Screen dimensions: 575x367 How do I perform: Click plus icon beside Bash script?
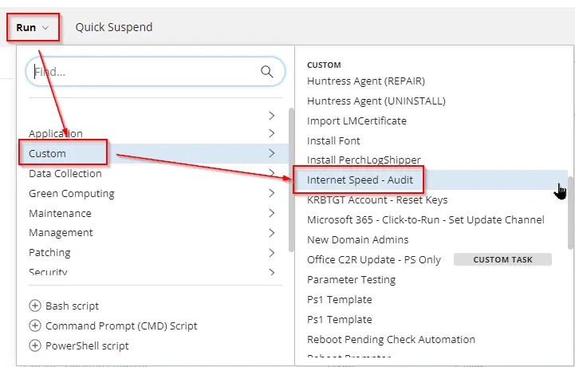pos(35,306)
